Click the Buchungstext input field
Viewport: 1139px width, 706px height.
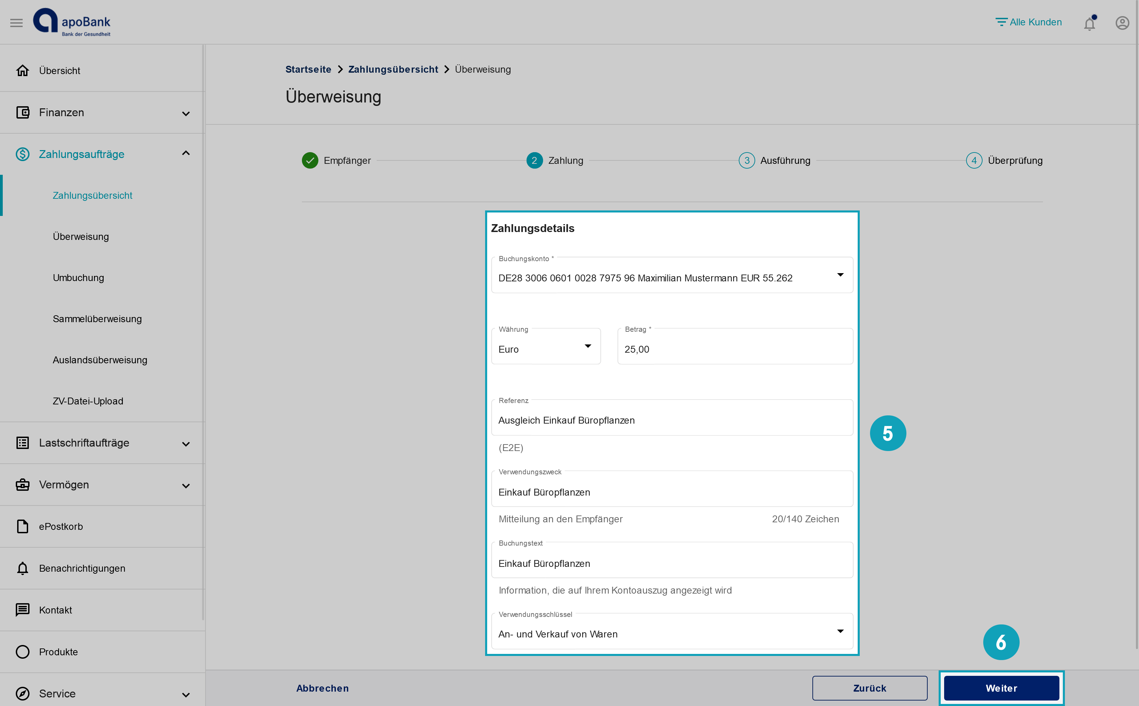tap(672, 560)
